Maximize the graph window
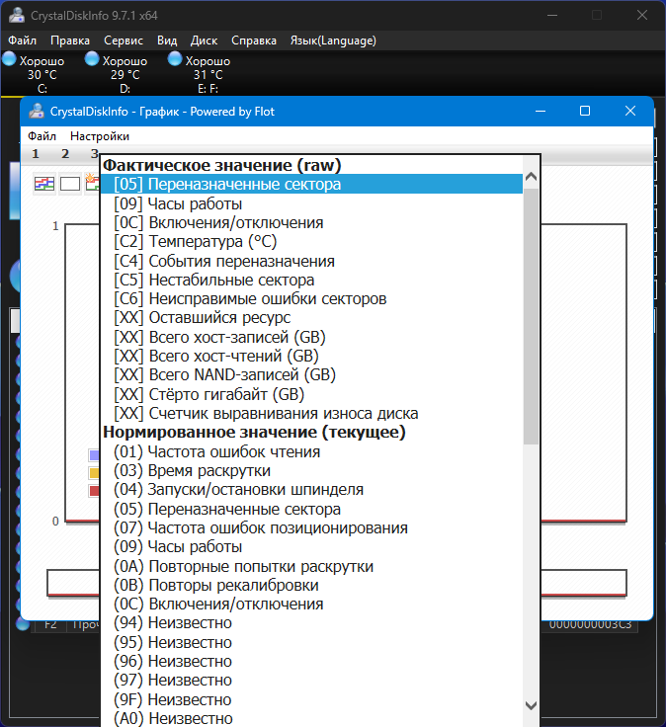Viewport: 666px width, 727px height. point(585,111)
